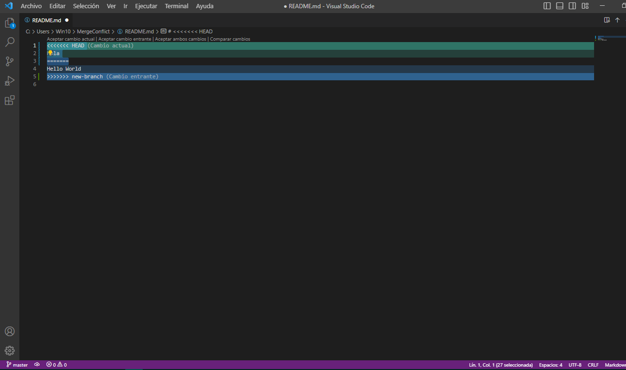Open the Extensions view

coord(10,100)
